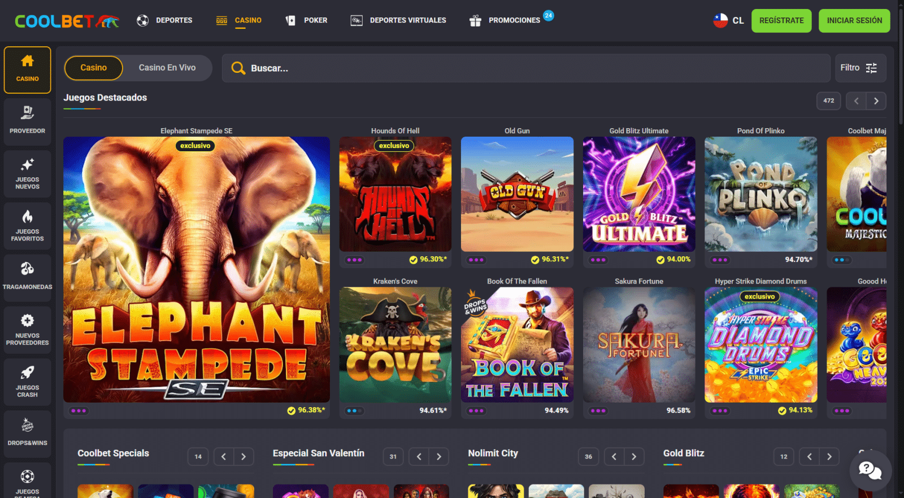This screenshot has height=498, width=904.
Task: Previous arrow in Coolbet Specials
Action: 224,457
